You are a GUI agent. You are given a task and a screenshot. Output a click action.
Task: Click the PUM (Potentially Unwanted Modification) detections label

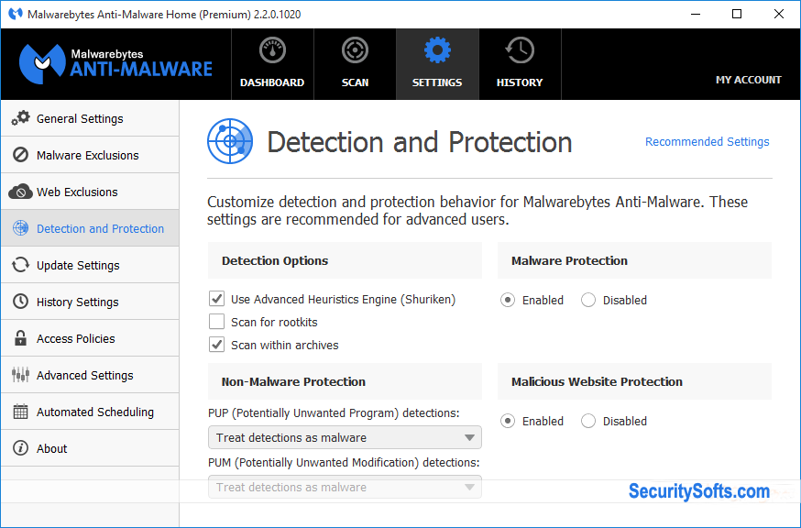pos(344,462)
